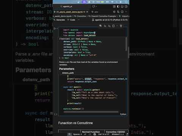182x136 pixels.
Task: Click the dotenv_path parameter in hover docs
Action: point(68,73)
